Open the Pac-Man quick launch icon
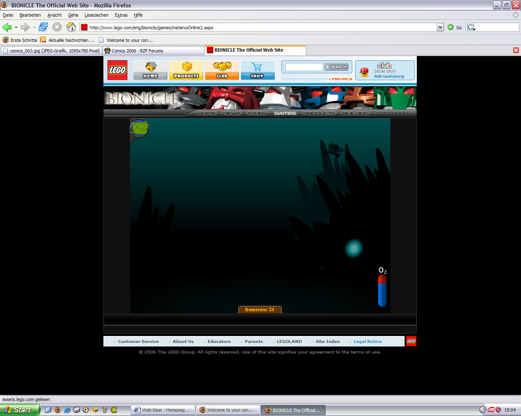 pos(114,410)
